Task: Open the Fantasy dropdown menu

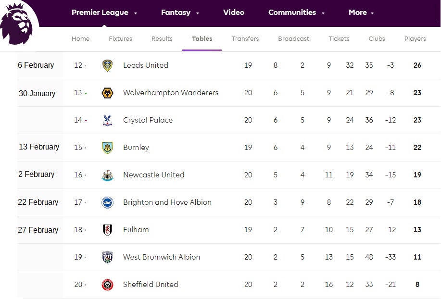Action: 180,13
